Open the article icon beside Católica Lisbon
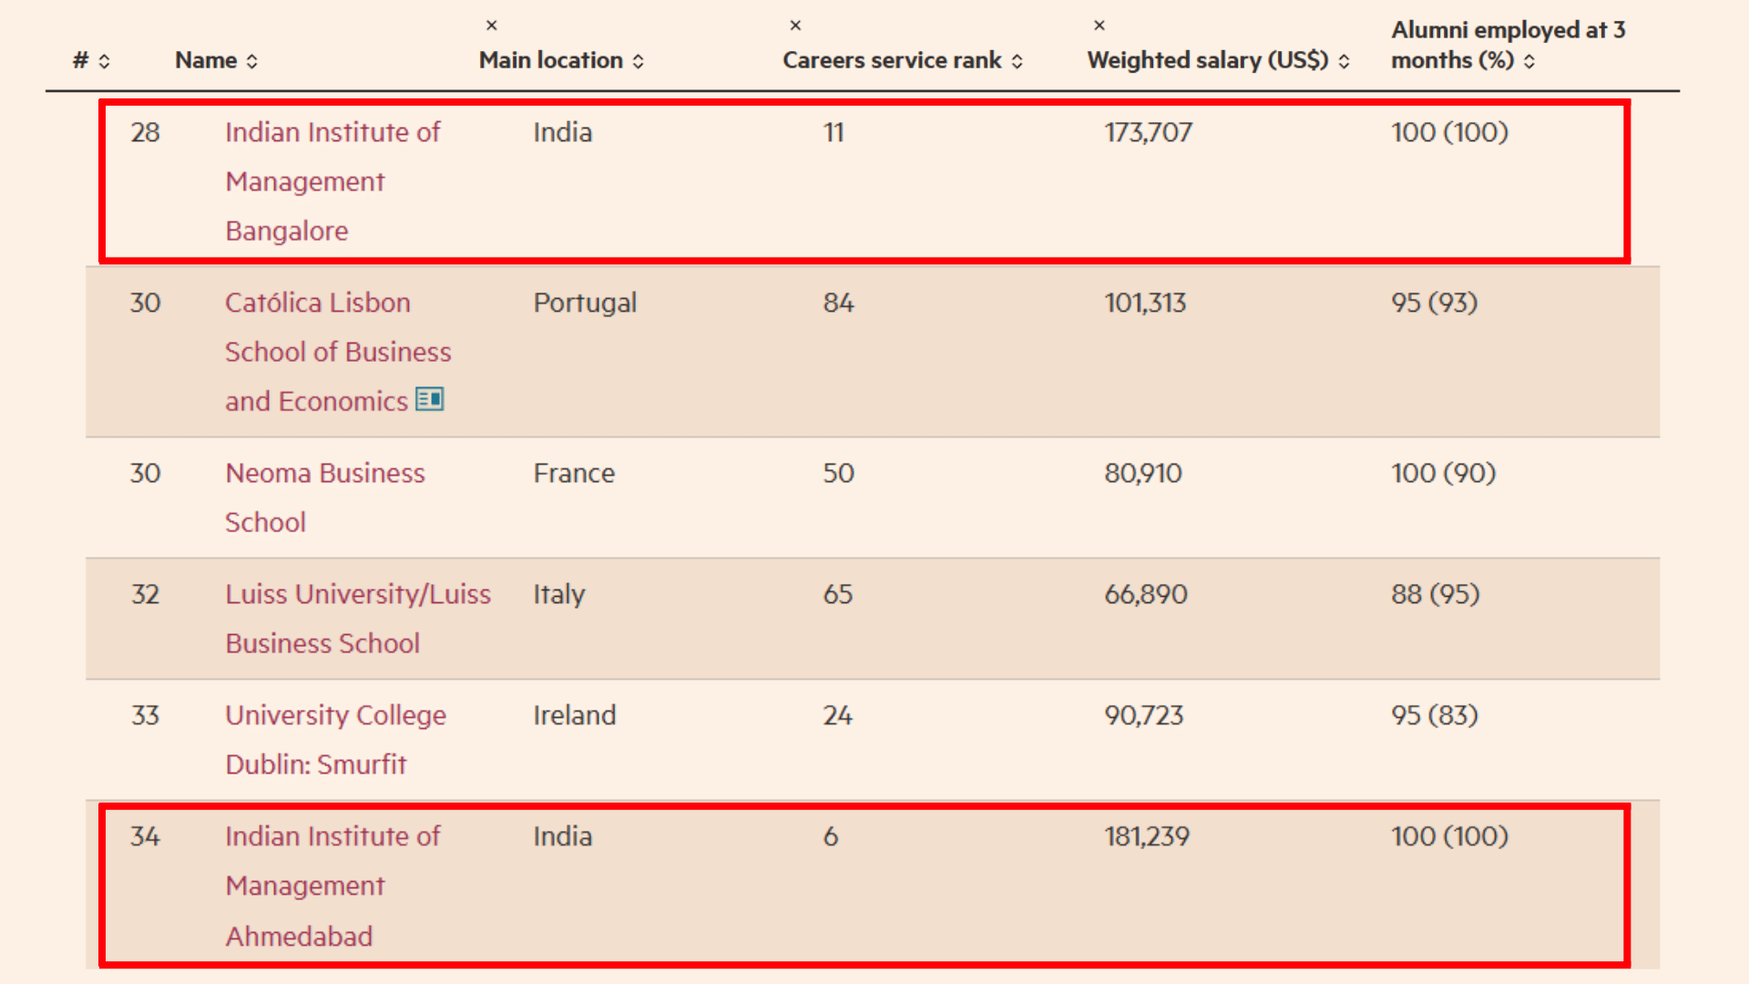Screen dimensions: 1749x984 429,398
